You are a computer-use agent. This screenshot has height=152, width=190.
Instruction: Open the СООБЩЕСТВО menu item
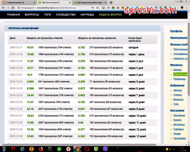[x=68, y=15]
